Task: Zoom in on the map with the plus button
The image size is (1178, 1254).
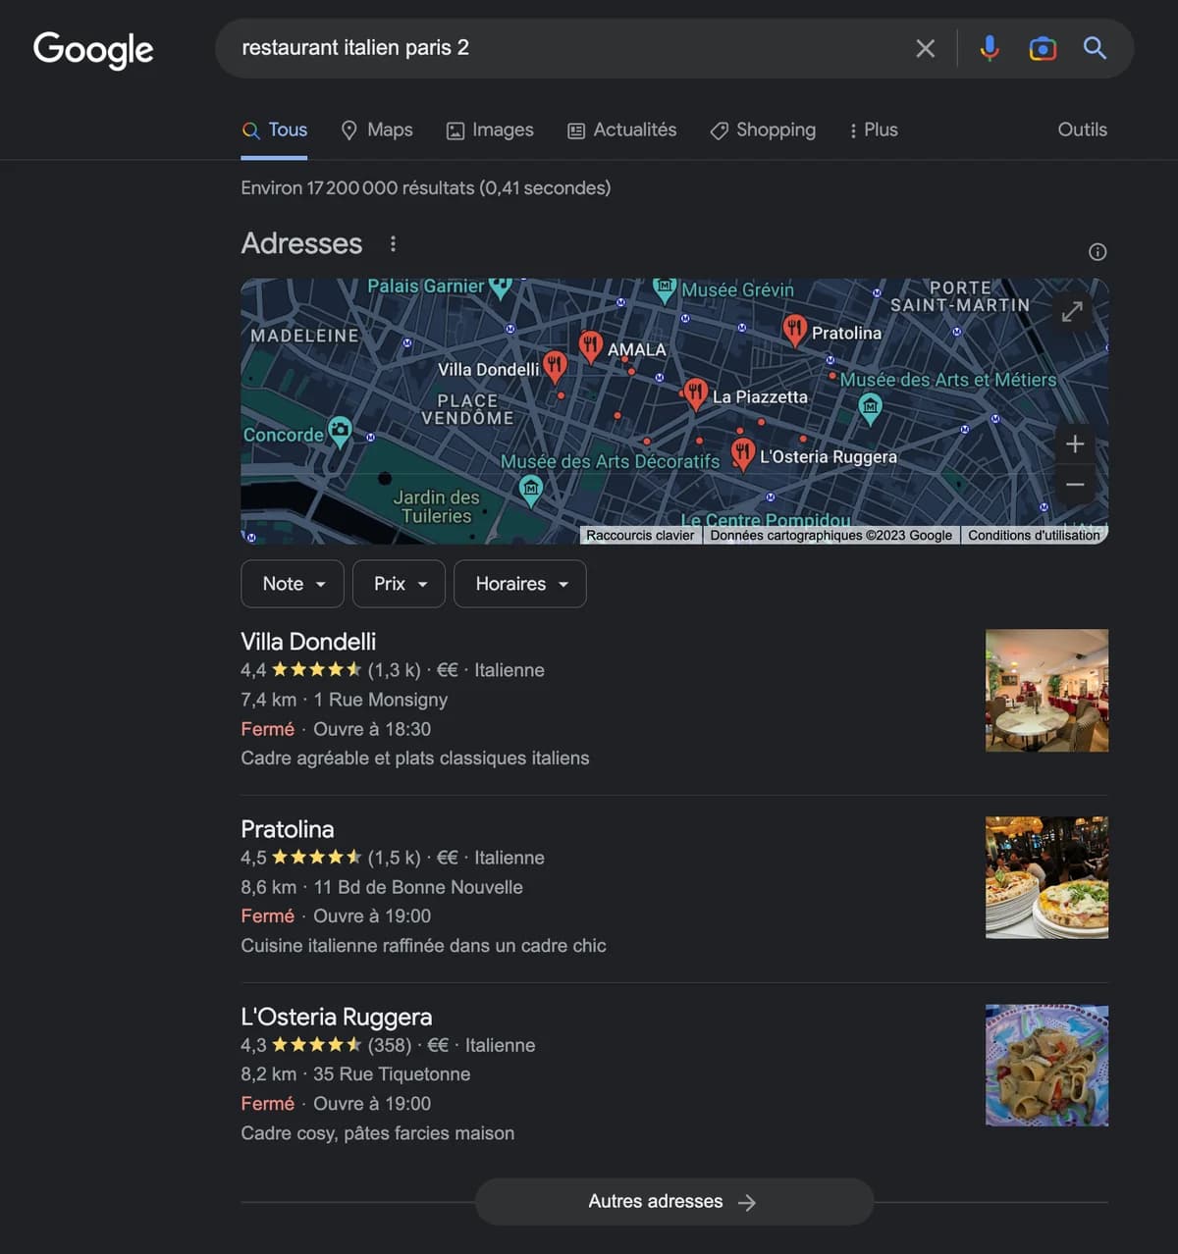Action: click(x=1075, y=444)
